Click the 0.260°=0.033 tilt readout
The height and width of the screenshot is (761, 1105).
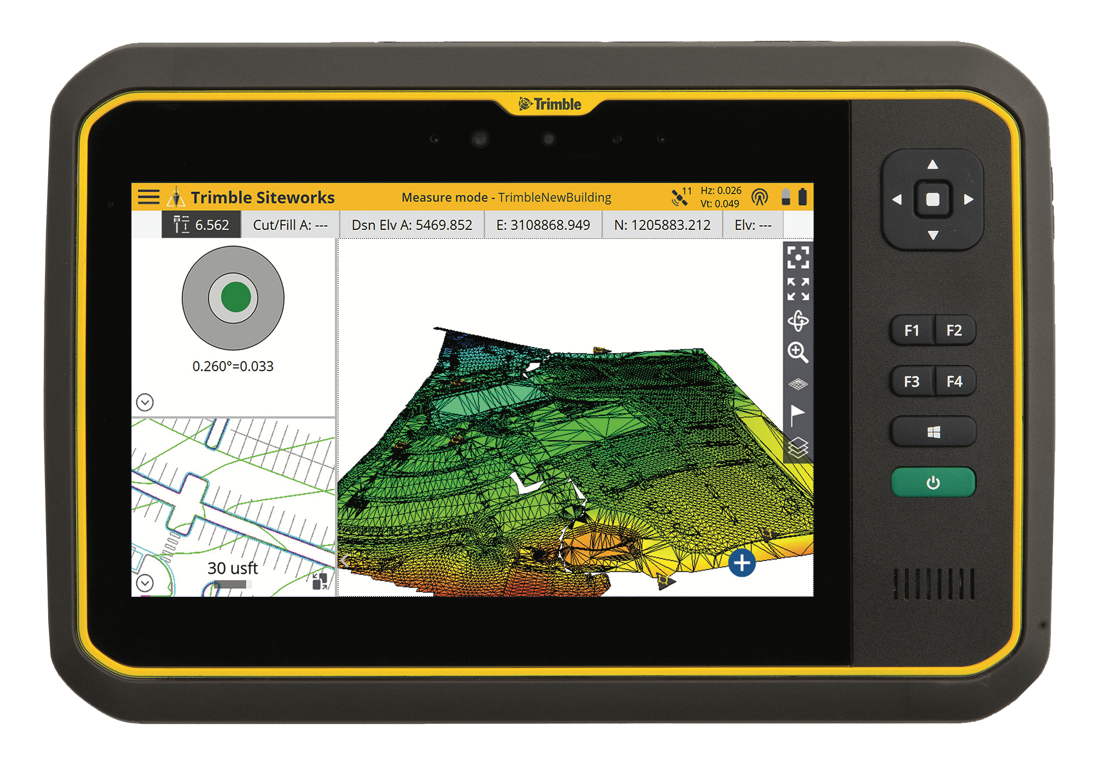(233, 366)
